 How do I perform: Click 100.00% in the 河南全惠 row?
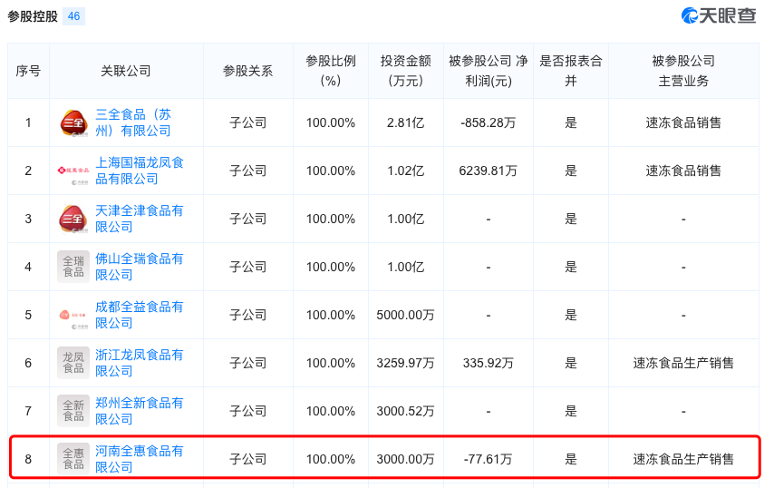pyautogui.click(x=331, y=459)
